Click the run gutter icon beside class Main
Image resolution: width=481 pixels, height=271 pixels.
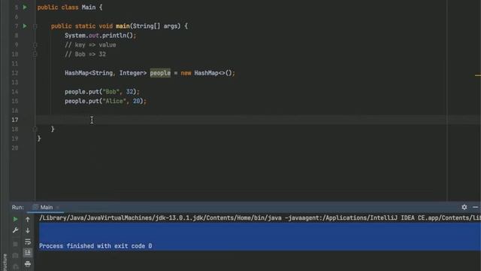tap(25, 7)
